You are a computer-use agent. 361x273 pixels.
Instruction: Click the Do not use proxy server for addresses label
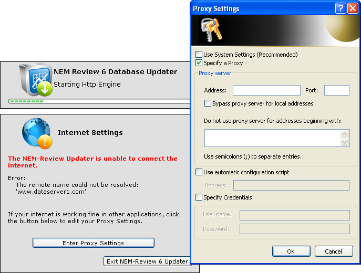[273, 121]
